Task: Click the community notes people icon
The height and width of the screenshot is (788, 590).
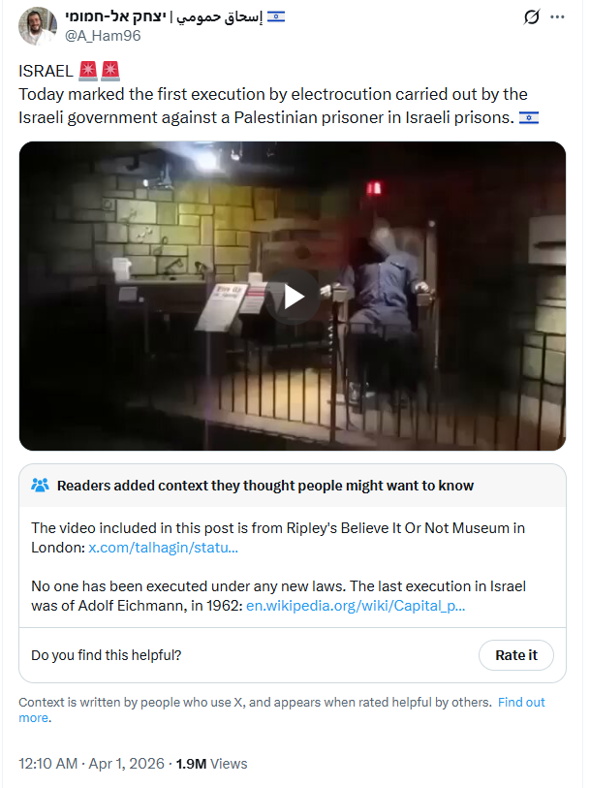Action: pyautogui.click(x=40, y=485)
